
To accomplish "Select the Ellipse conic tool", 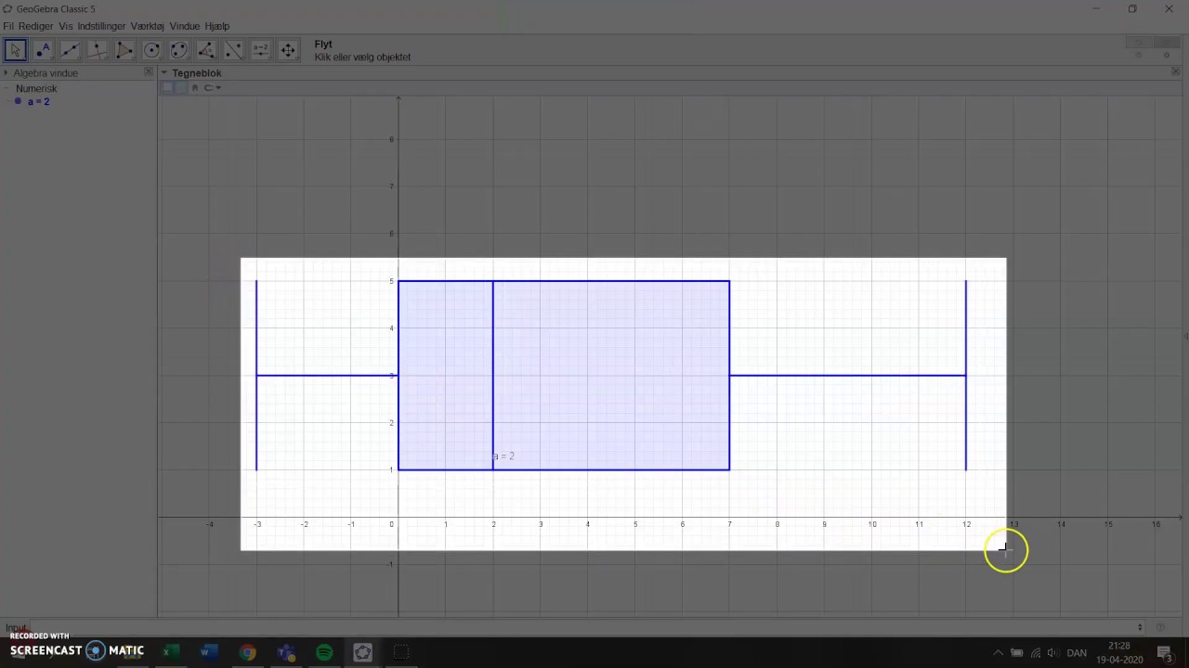I will (x=179, y=50).
